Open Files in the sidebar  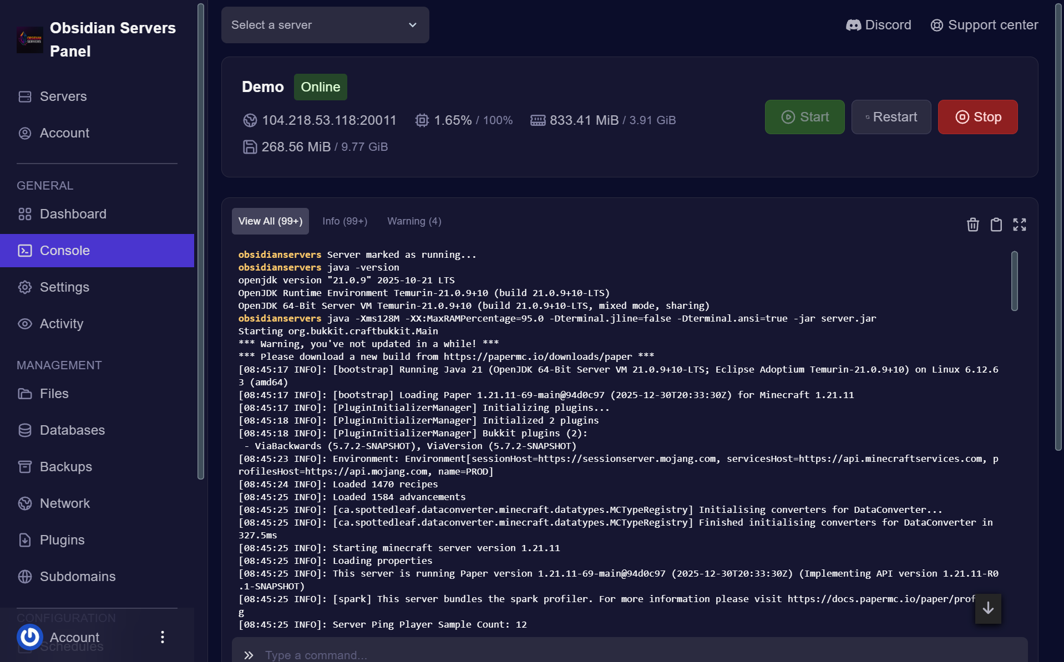[54, 394]
